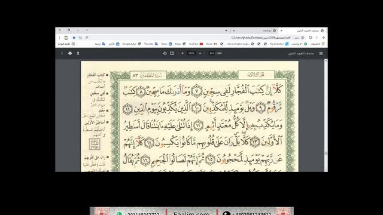
Task: Click the scrollbar down arrow
Action: (326, 170)
